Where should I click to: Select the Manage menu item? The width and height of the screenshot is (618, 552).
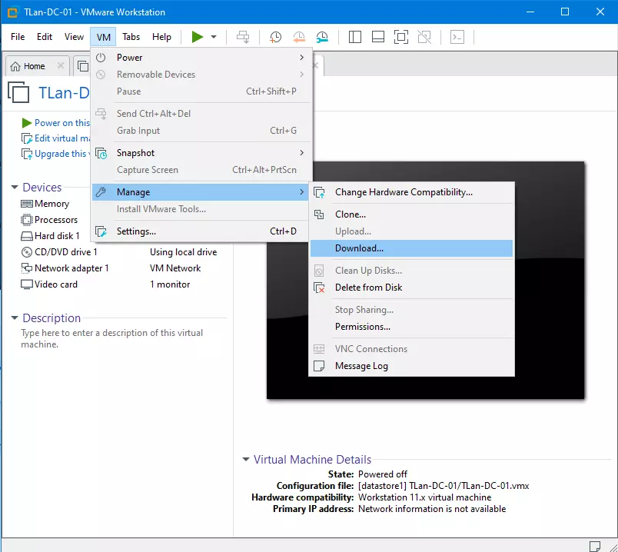[201, 192]
